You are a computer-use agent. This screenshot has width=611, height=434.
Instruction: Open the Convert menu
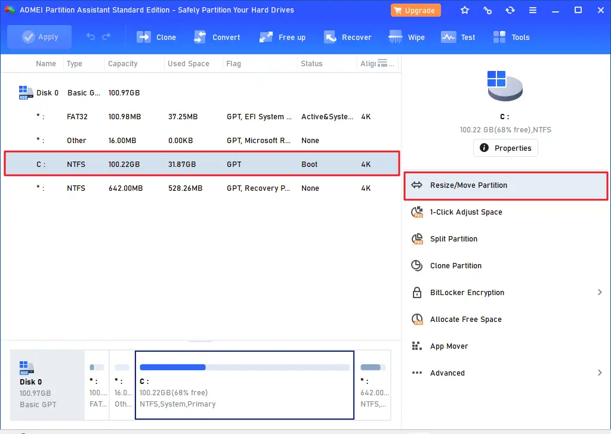point(217,38)
